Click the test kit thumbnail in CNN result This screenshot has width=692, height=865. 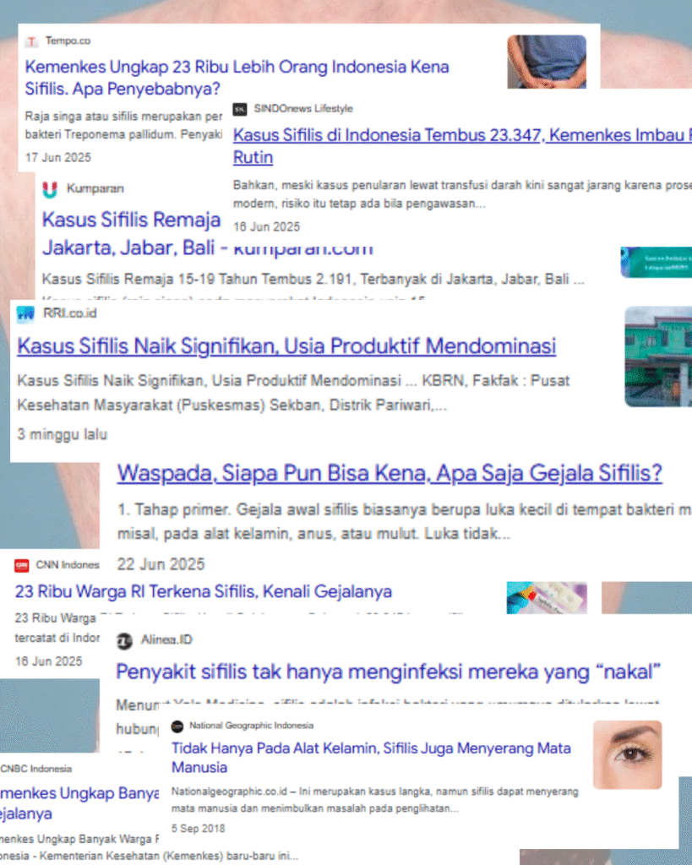[547, 597]
